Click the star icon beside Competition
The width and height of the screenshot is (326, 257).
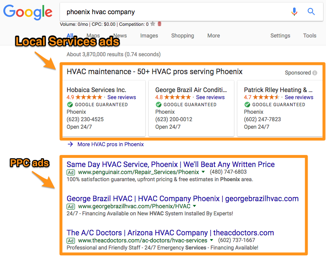(153, 24)
